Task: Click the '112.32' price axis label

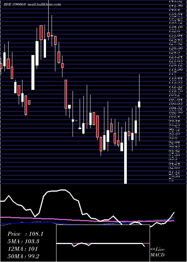Action: (175, 87)
